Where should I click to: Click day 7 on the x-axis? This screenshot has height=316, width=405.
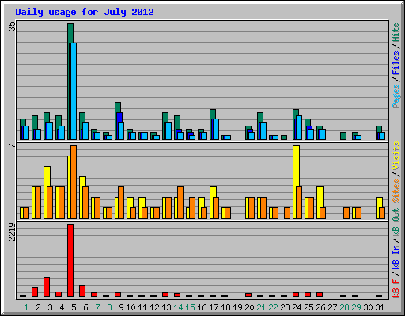(97, 307)
